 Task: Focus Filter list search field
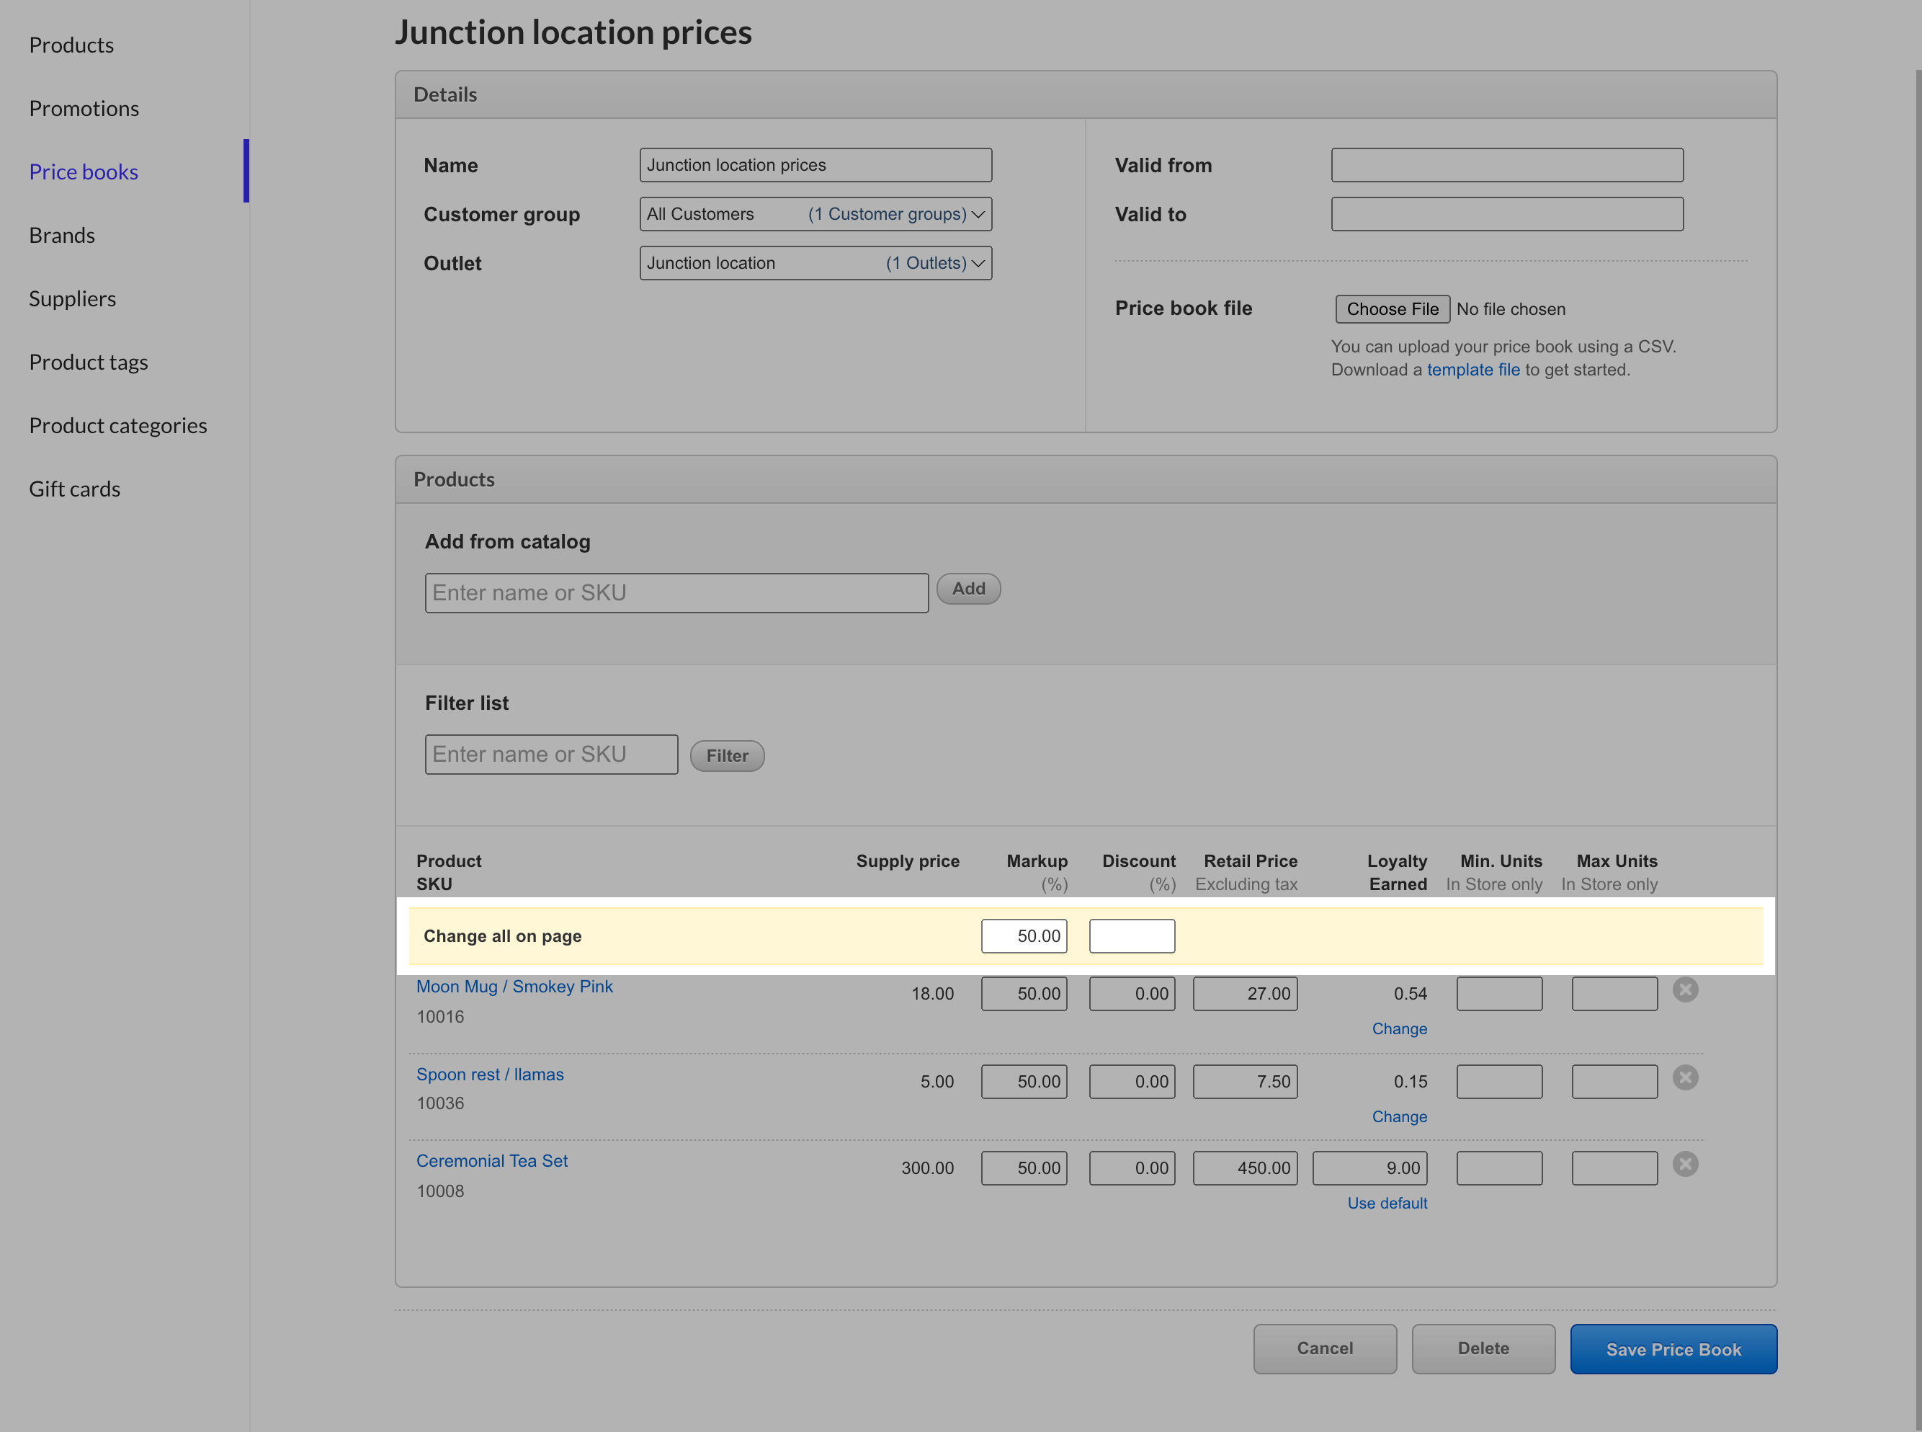click(x=551, y=754)
